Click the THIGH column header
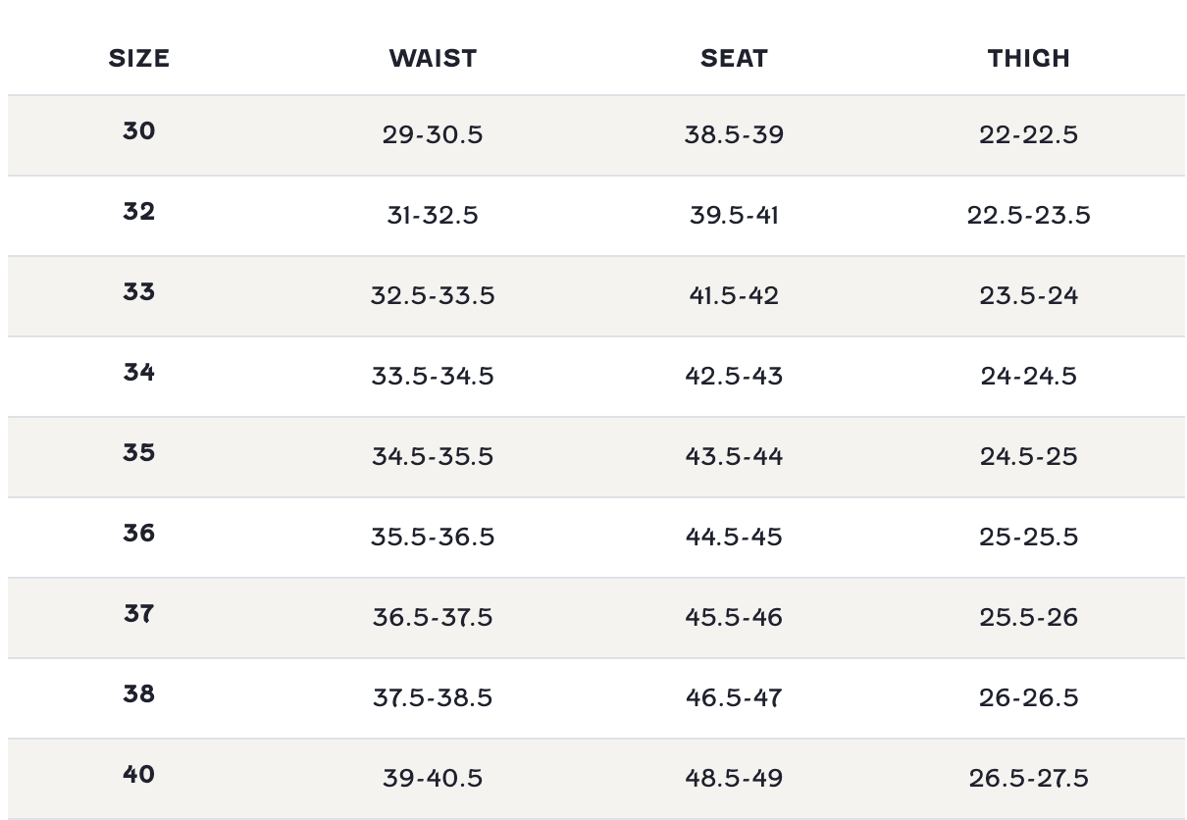Viewport: 1187px width, 820px height. [1028, 58]
